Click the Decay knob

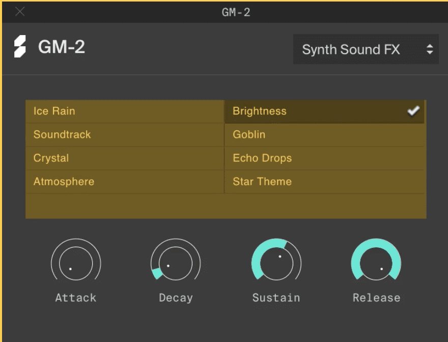[176, 263]
